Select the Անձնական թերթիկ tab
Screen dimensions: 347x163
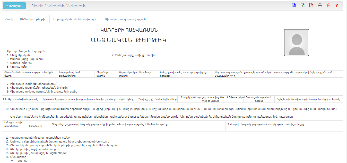point(33,19)
